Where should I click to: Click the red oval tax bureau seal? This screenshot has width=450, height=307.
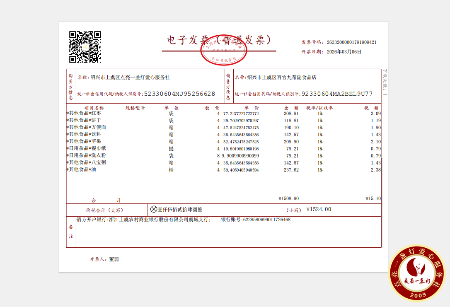tap(223, 51)
